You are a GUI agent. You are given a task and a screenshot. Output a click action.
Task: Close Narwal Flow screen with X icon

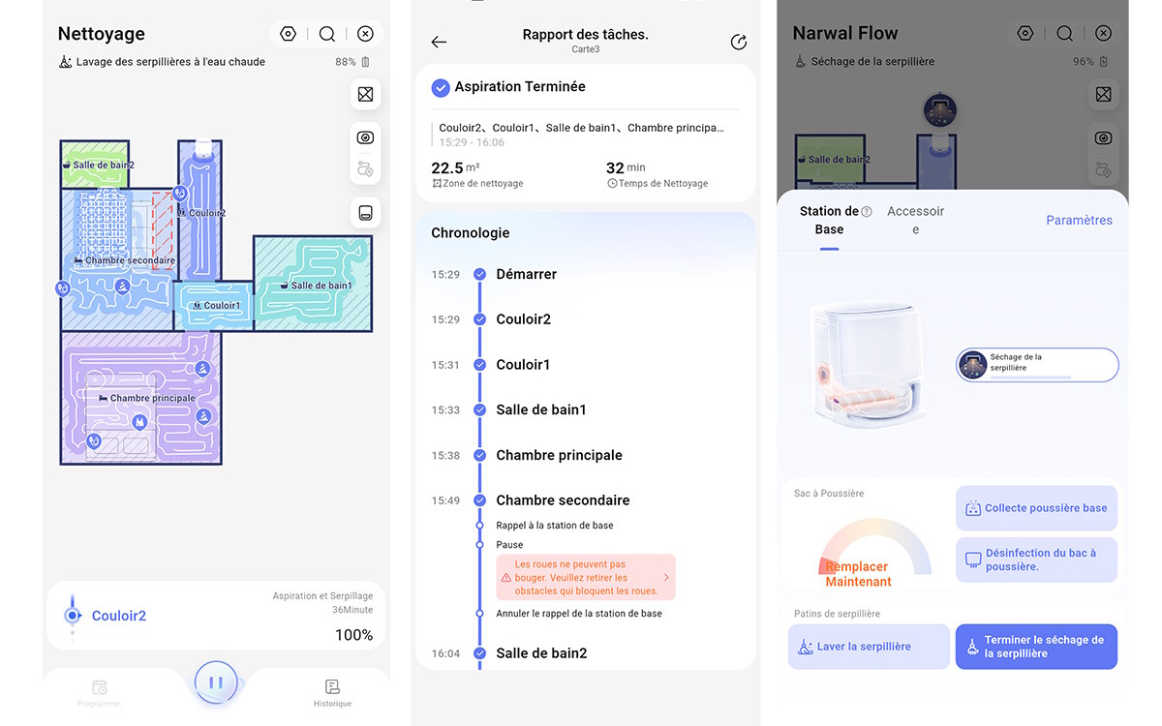point(1103,34)
